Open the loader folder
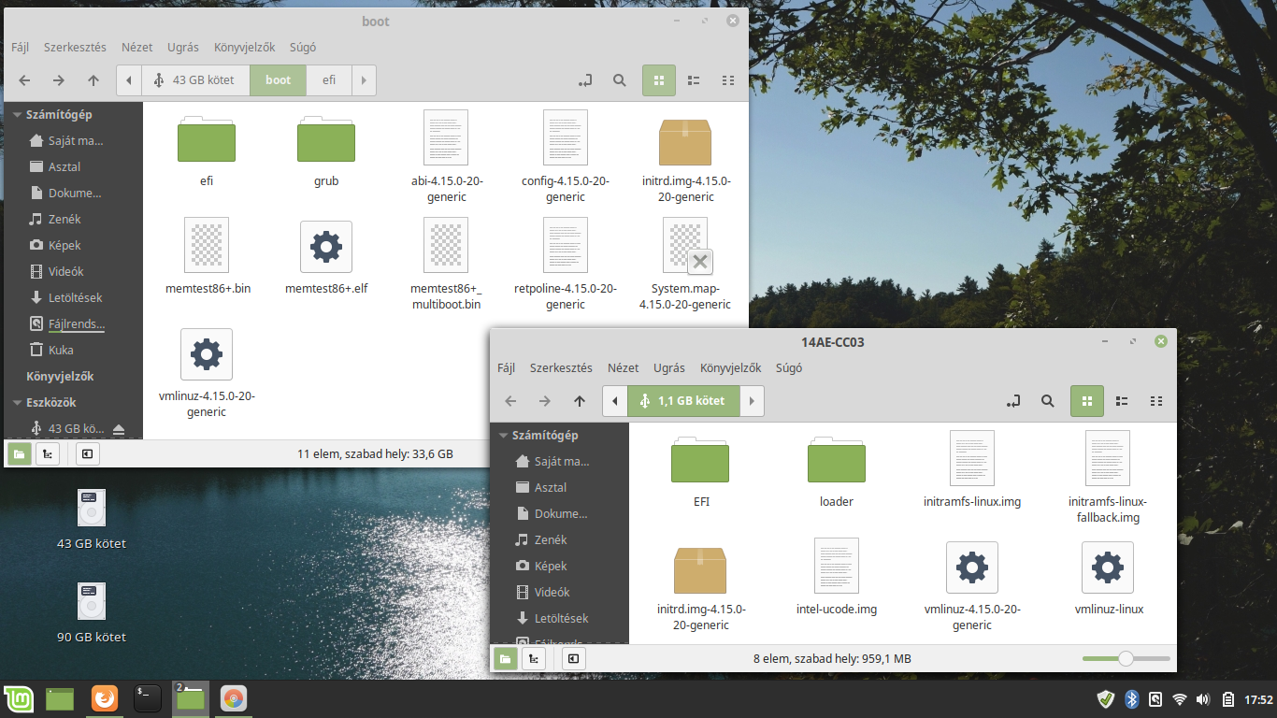 pyautogui.click(x=836, y=471)
